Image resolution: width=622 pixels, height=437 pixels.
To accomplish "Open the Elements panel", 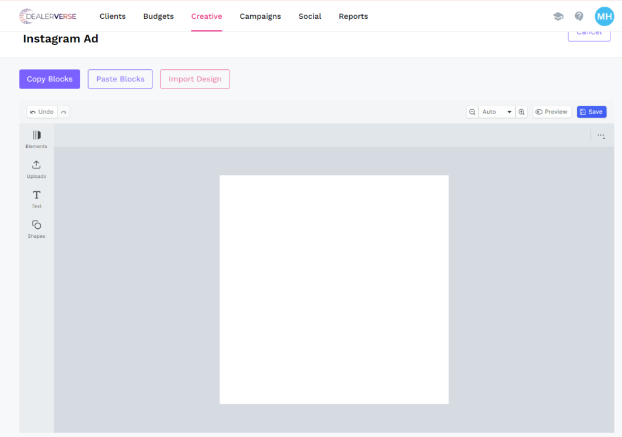I will (x=36, y=138).
